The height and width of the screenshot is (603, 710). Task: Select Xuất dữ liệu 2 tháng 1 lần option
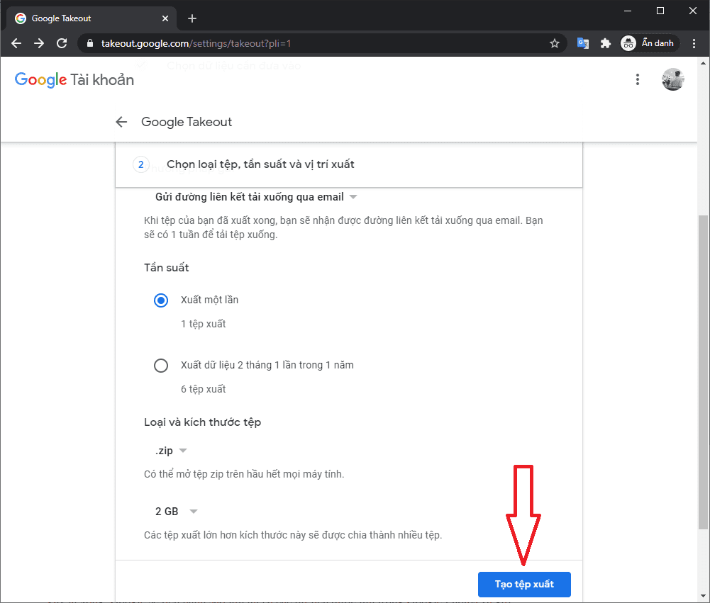161,366
